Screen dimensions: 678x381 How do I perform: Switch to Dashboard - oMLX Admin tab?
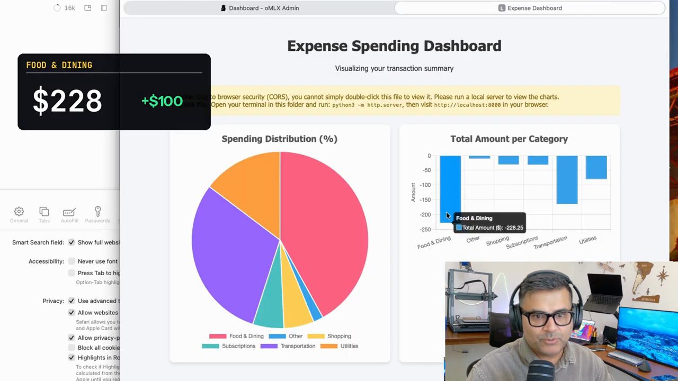[x=260, y=8]
